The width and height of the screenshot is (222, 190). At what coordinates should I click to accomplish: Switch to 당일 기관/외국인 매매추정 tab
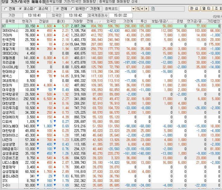[23, 2]
